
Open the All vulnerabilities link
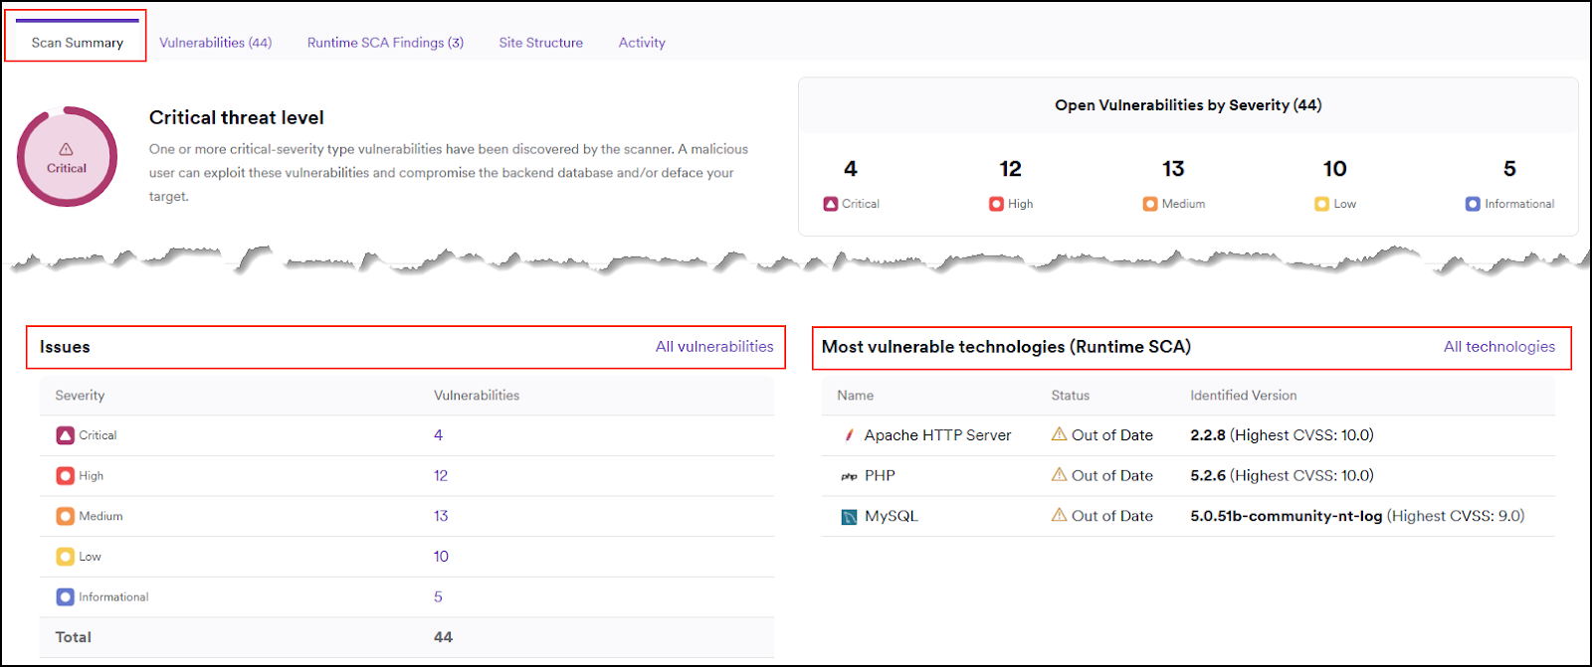[x=713, y=347]
